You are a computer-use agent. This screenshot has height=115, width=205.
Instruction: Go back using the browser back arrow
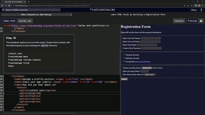pyautogui.click(x=2, y=6)
